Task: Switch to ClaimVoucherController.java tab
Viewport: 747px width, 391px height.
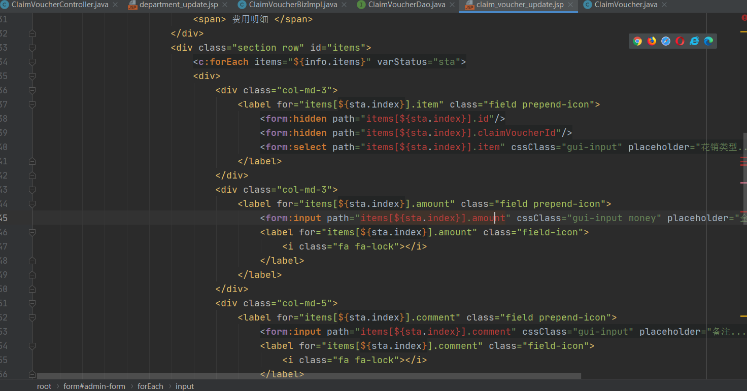Action: click(60, 5)
